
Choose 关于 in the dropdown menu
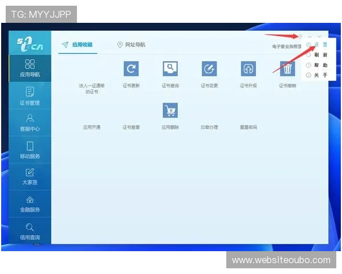pos(317,75)
